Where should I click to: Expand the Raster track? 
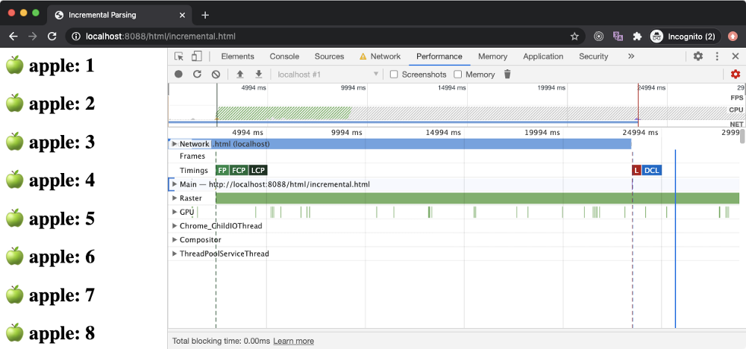[175, 198]
